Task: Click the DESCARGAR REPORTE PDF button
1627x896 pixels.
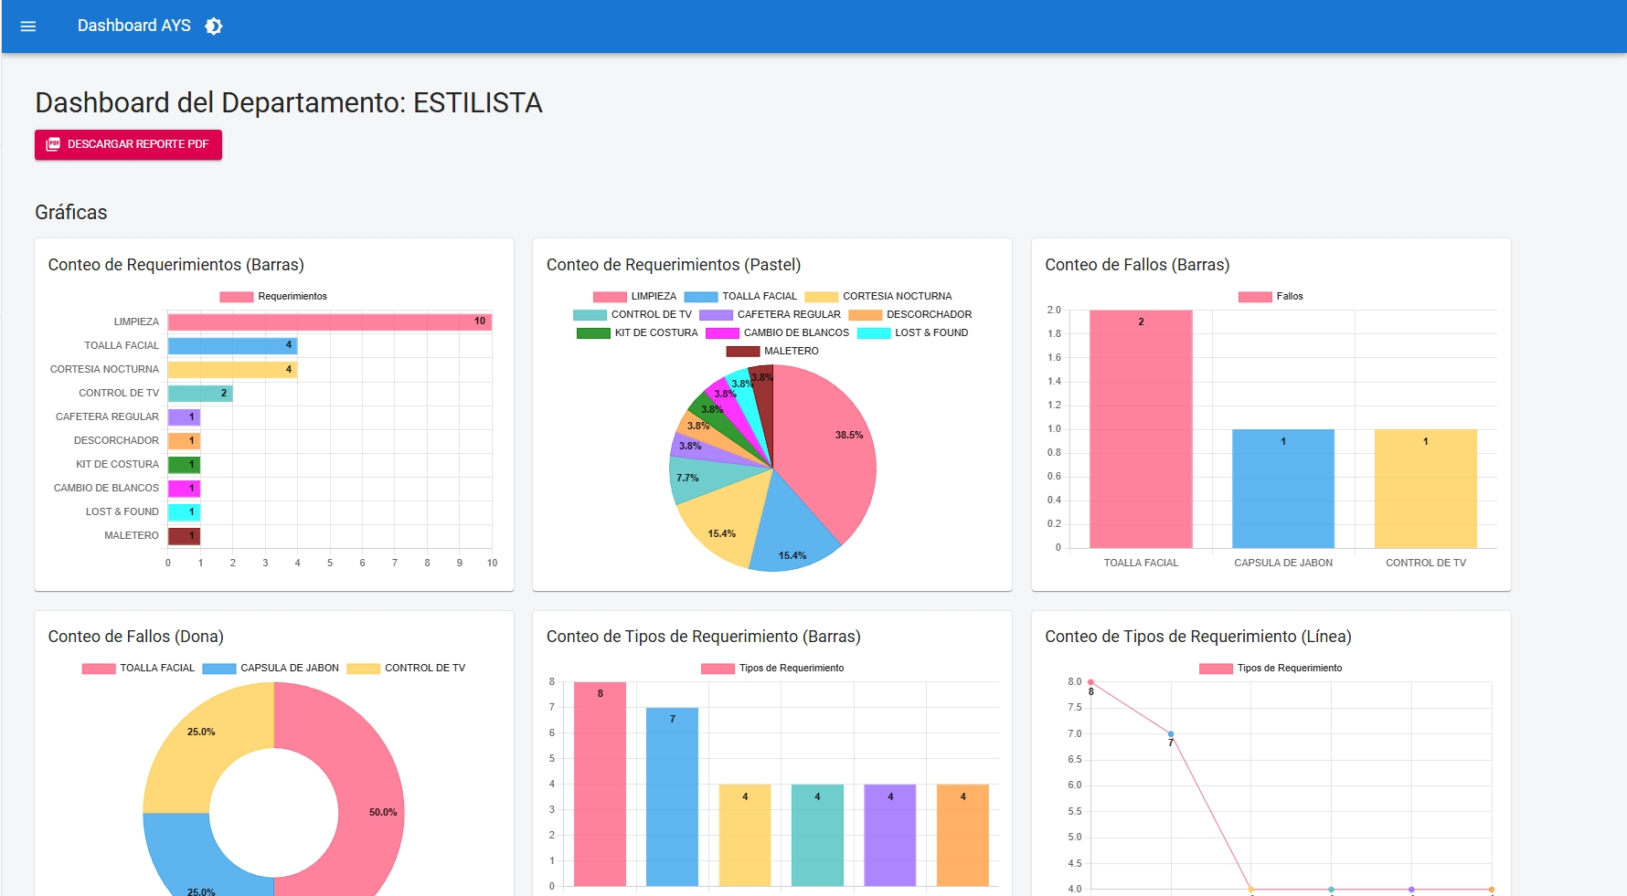Action: [128, 143]
